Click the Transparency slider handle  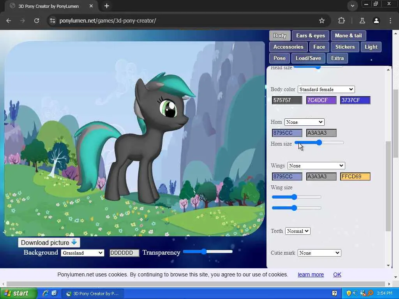[x=203, y=252]
